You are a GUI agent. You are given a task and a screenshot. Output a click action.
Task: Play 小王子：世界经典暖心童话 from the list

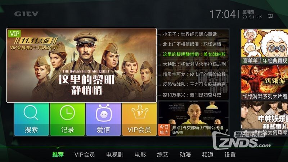click(190, 34)
